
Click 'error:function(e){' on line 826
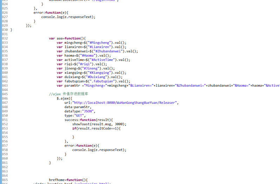[51, 13]
